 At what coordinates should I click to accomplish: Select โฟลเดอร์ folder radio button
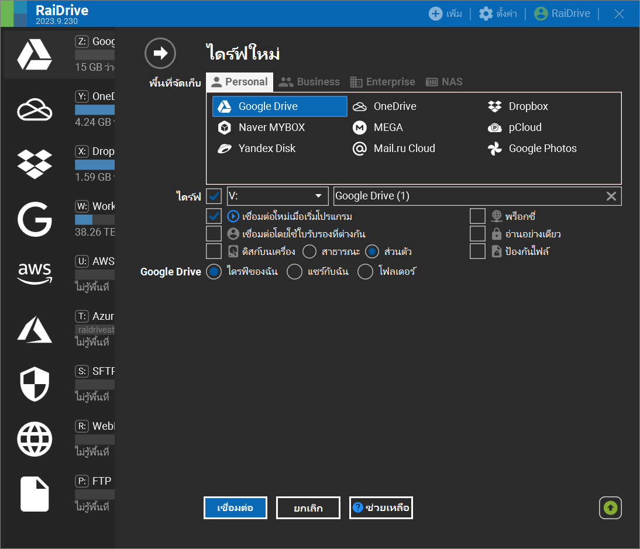[x=365, y=272]
